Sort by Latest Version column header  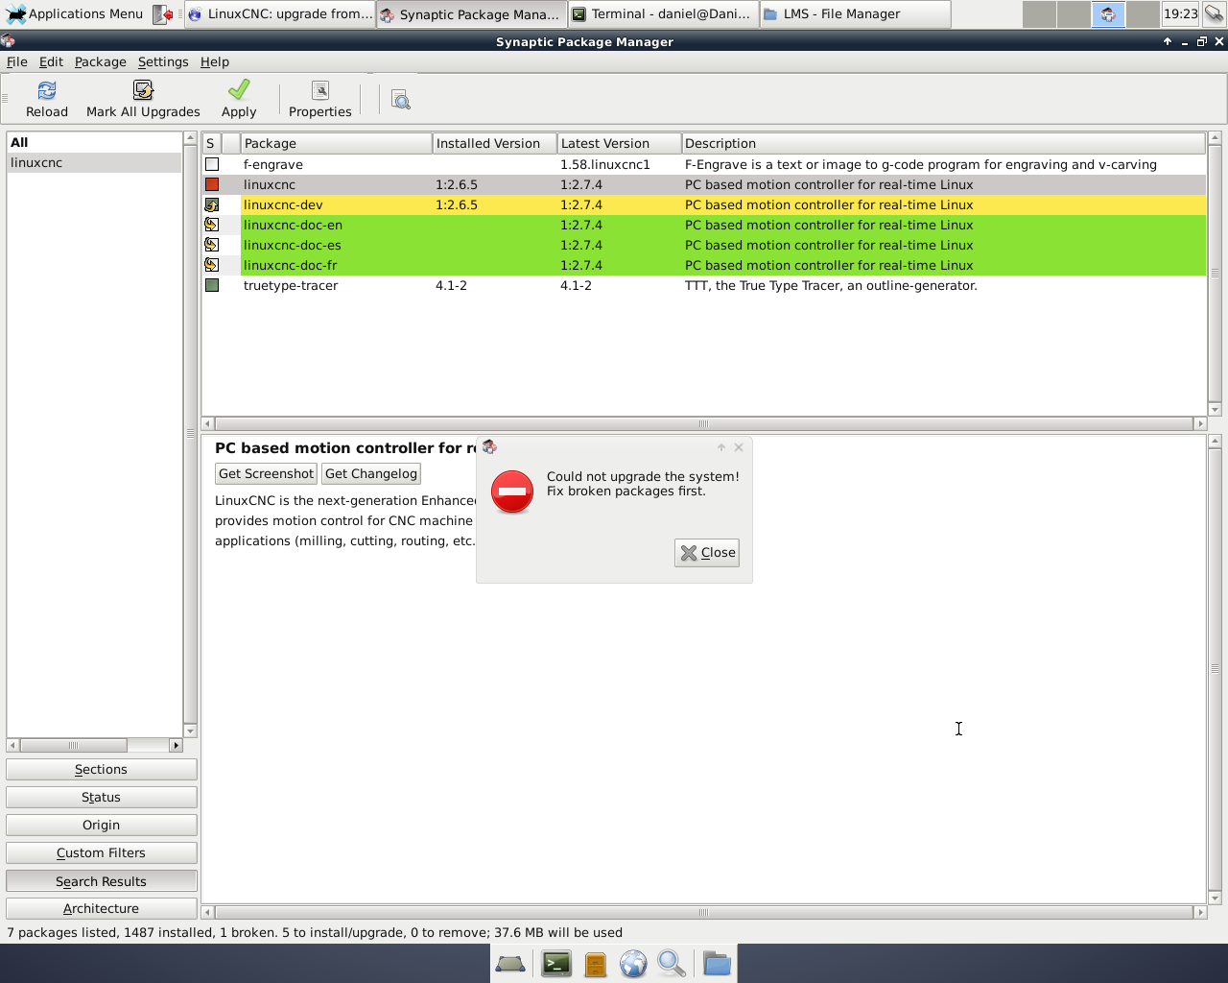point(619,143)
